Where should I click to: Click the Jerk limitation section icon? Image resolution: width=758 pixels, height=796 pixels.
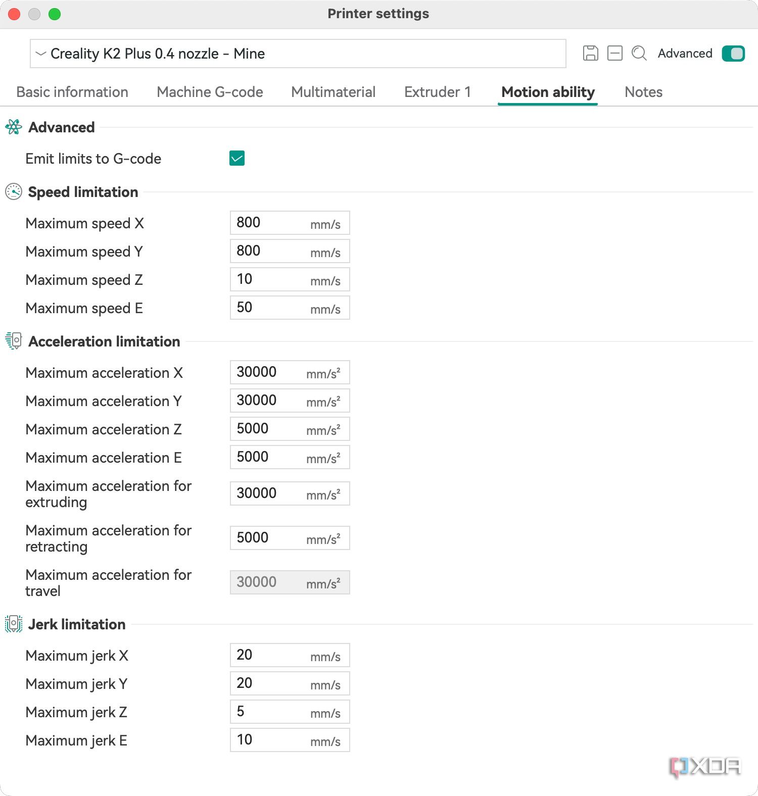(x=14, y=624)
